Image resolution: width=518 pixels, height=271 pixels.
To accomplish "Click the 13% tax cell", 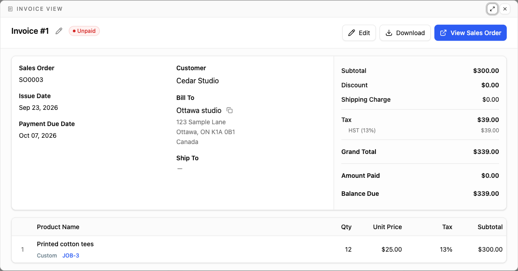I will 446,249.
